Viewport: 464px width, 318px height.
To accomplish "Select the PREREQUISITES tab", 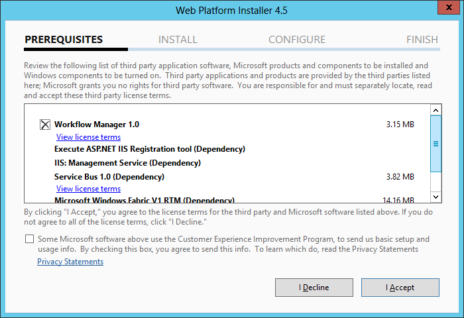I will point(64,39).
